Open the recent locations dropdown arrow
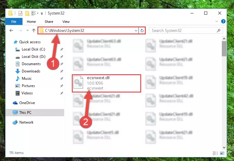 [27, 30]
